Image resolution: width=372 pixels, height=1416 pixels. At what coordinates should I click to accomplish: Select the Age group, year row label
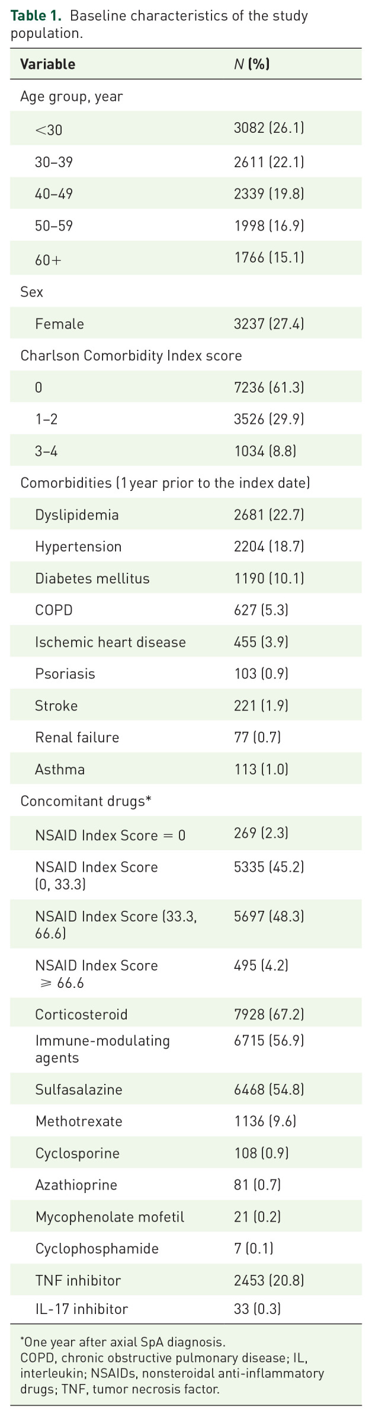click(x=72, y=97)
